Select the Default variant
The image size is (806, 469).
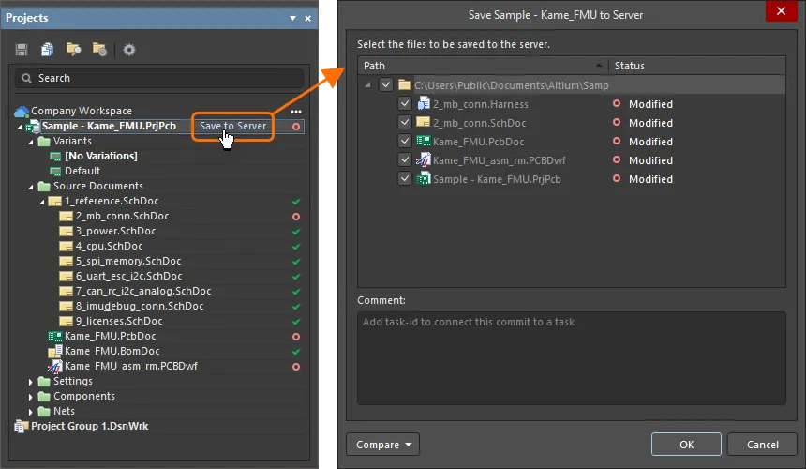point(82,171)
